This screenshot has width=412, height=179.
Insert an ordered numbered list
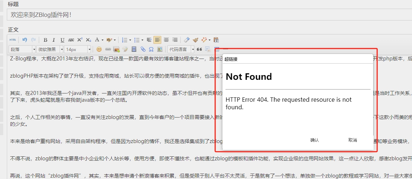coord(125,40)
